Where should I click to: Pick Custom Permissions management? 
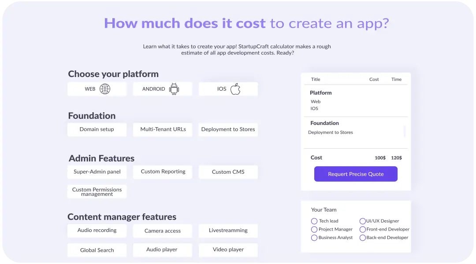pos(97,192)
